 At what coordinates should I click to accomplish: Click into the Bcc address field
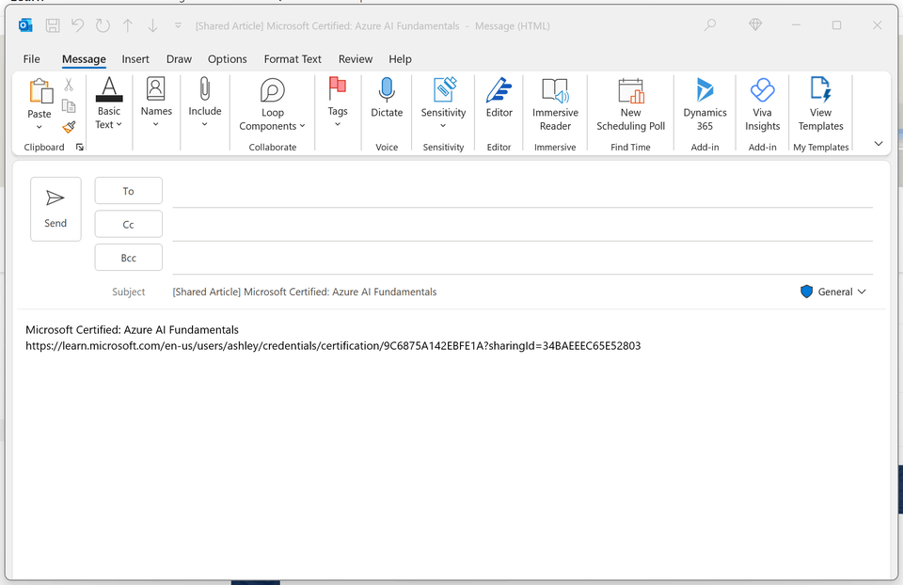click(x=522, y=260)
